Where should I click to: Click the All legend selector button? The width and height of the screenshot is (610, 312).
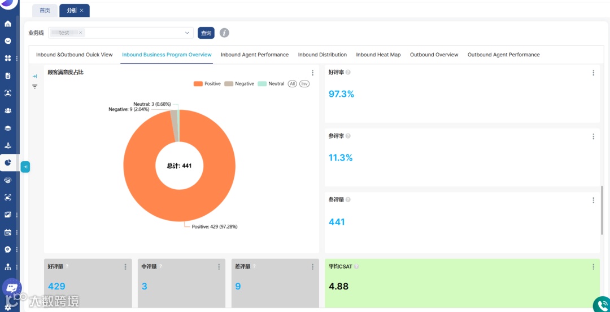292,84
